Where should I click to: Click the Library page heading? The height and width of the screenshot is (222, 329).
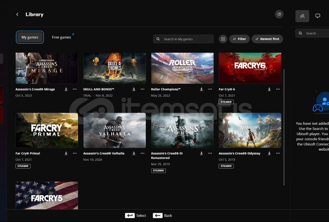[x=34, y=15]
